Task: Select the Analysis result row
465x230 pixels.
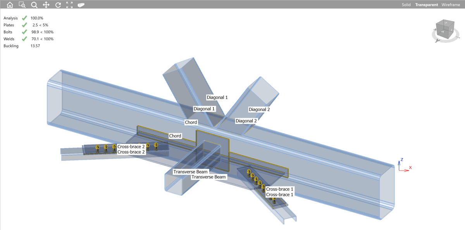Action: [x=10, y=18]
